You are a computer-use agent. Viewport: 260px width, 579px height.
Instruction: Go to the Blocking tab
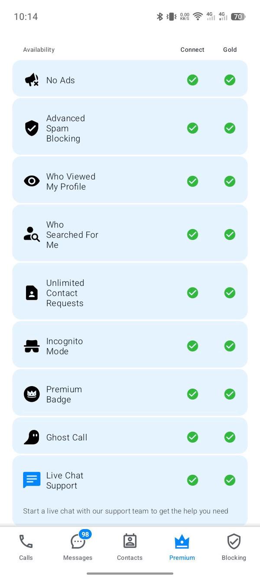234,547
